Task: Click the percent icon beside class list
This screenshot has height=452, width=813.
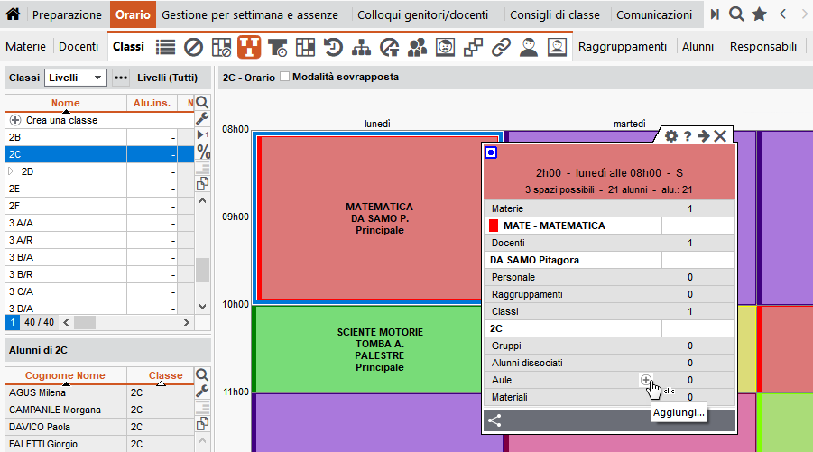Action: [203, 152]
